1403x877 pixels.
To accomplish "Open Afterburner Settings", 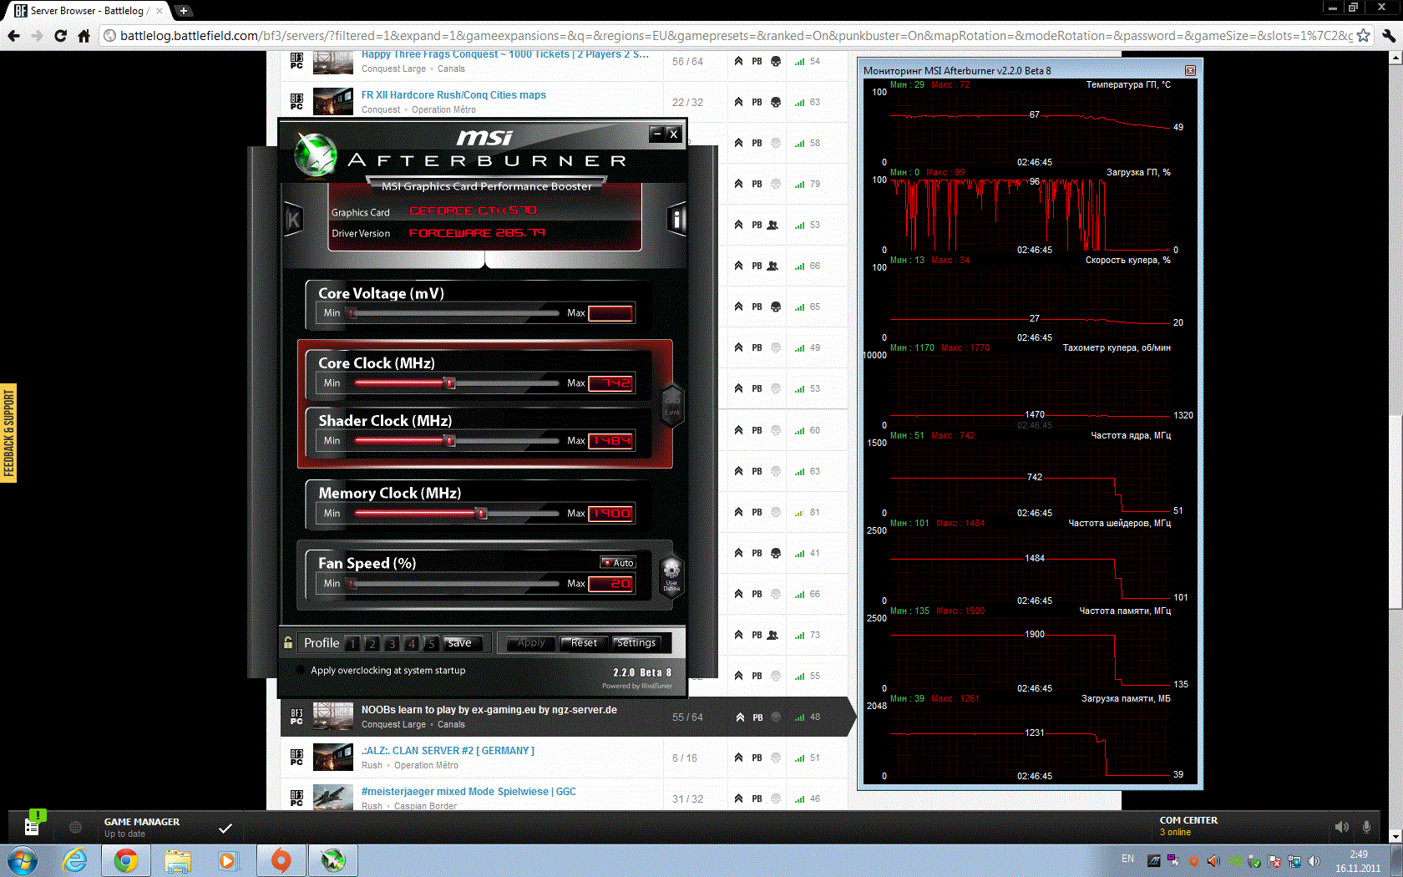I will pos(636,642).
